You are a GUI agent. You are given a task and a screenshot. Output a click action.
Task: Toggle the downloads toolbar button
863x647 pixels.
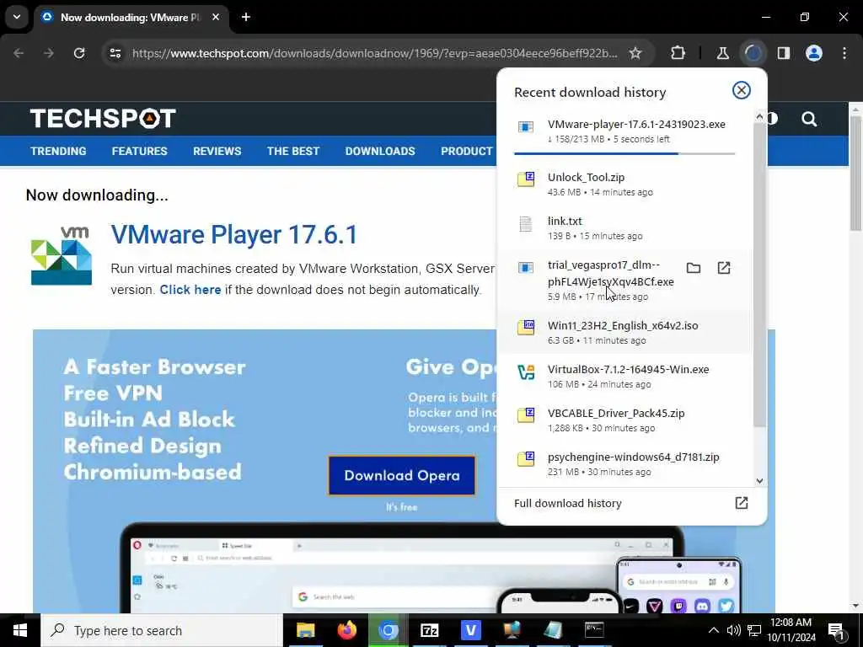pos(753,53)
